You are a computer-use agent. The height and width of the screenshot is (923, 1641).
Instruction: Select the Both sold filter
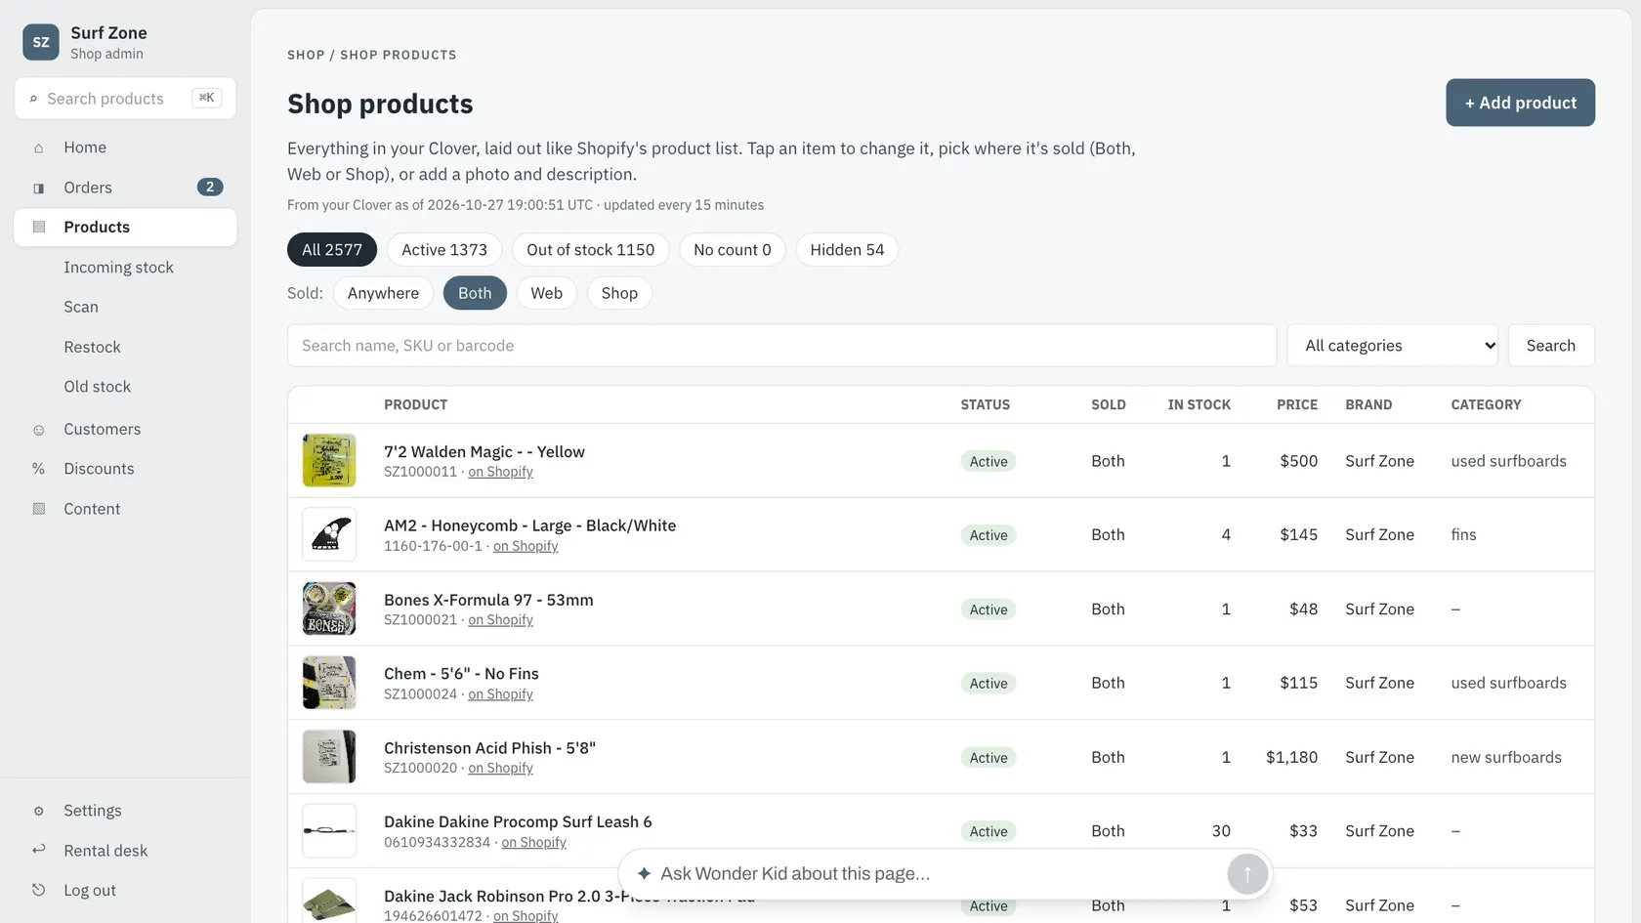pos(475,293)
